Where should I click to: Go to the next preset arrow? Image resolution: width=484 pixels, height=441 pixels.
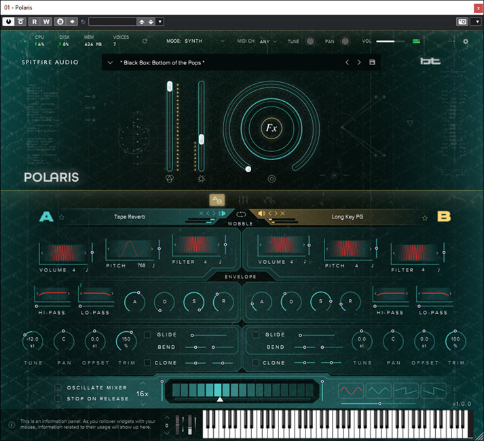point(359,62)
